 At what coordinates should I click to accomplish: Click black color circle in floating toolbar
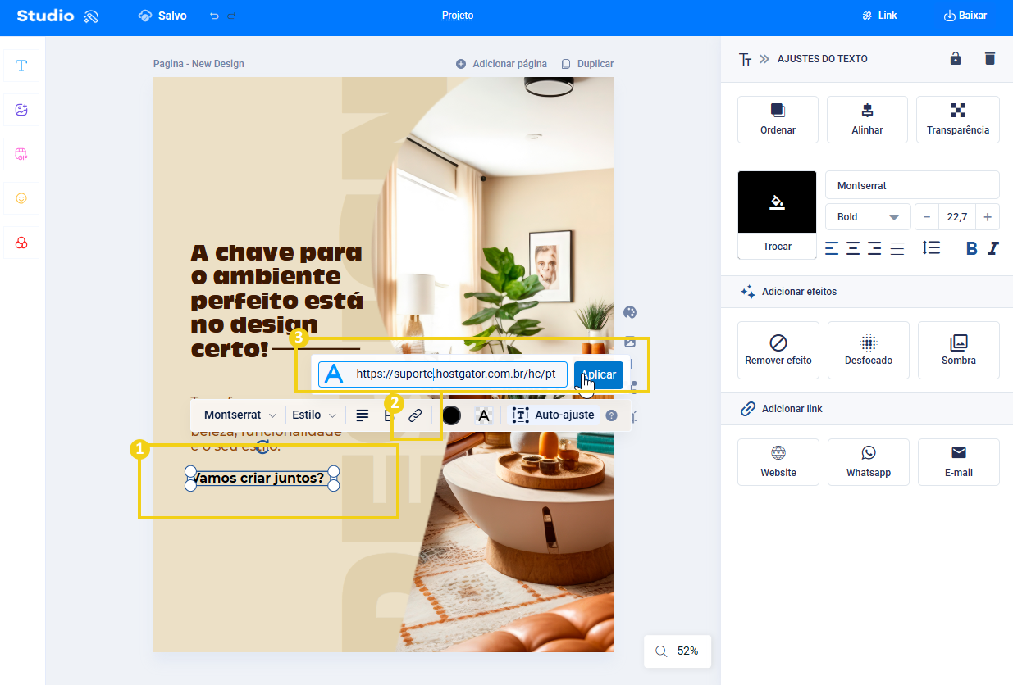pos(451,415)
